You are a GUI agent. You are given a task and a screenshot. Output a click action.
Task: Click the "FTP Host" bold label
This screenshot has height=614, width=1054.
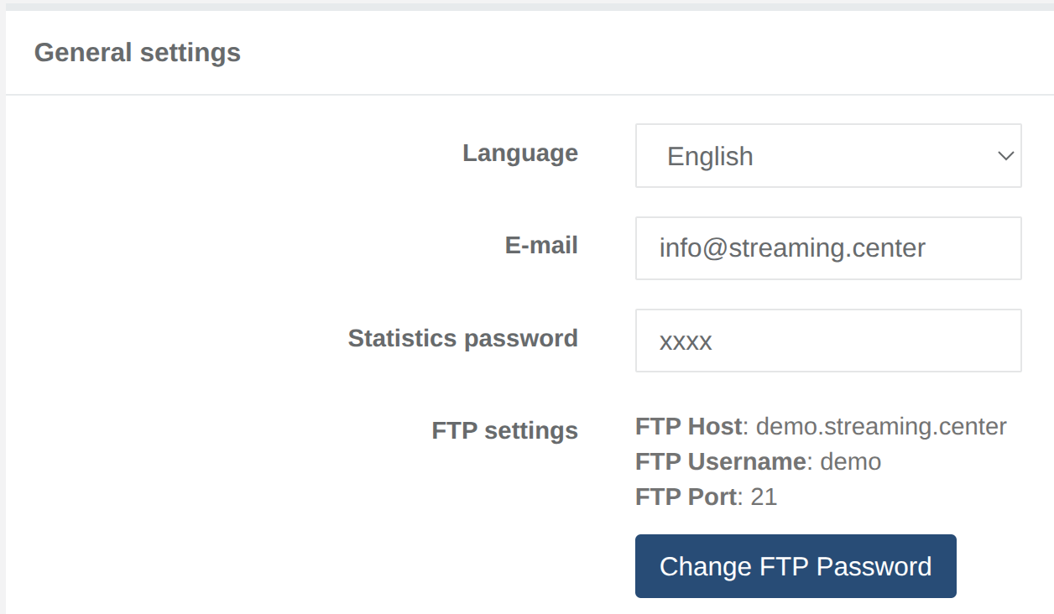[688, 426]
